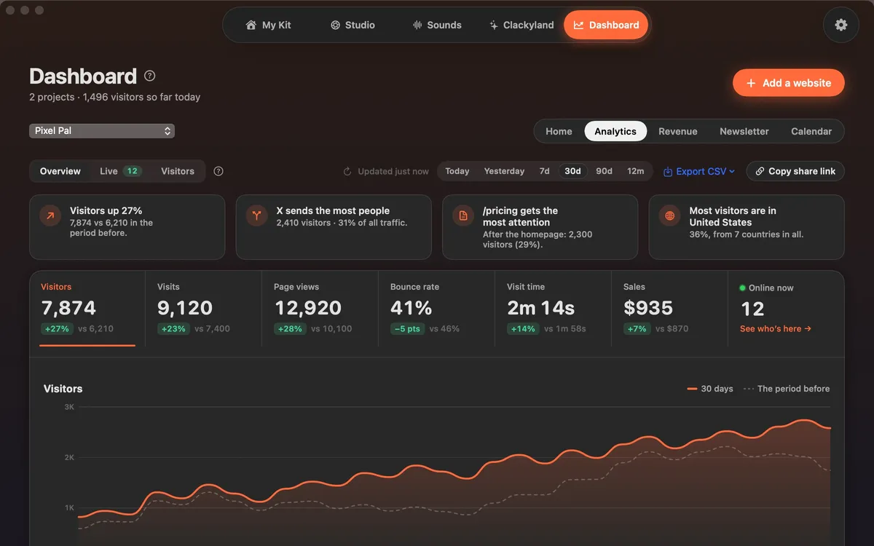
Task: Switch to the Visitors view tab
Action: pyautogui.click(x=178, y=171)
